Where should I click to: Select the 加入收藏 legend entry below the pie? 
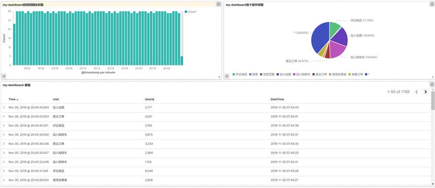coord(284,74)
